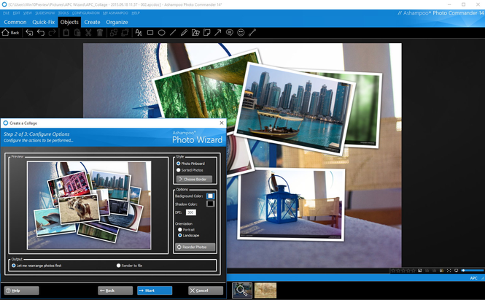Image resolution: width=485 pixels, height=300 pixels.
Task: Select the connector line tool at toolbar end
Action: [x=252, y=33]
